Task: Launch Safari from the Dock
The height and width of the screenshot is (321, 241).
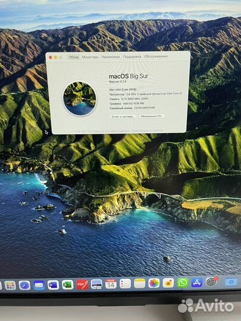Action: [24, 285]
